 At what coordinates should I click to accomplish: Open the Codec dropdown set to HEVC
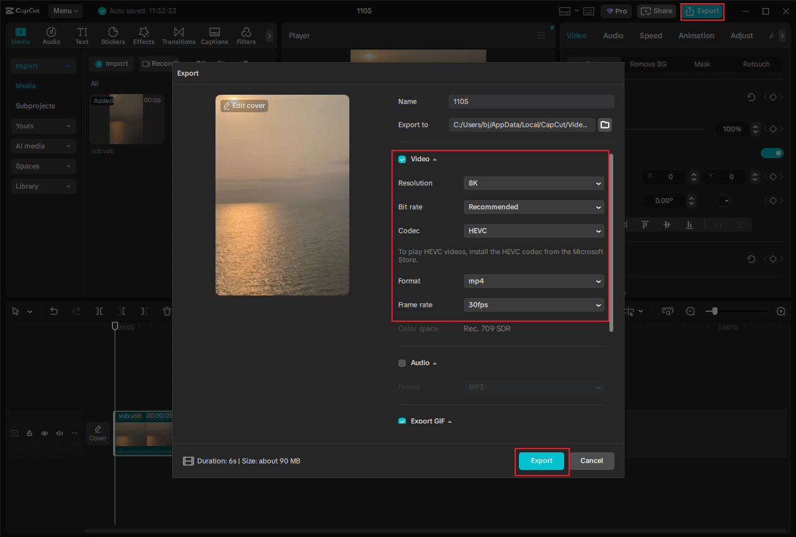[533, 230]
